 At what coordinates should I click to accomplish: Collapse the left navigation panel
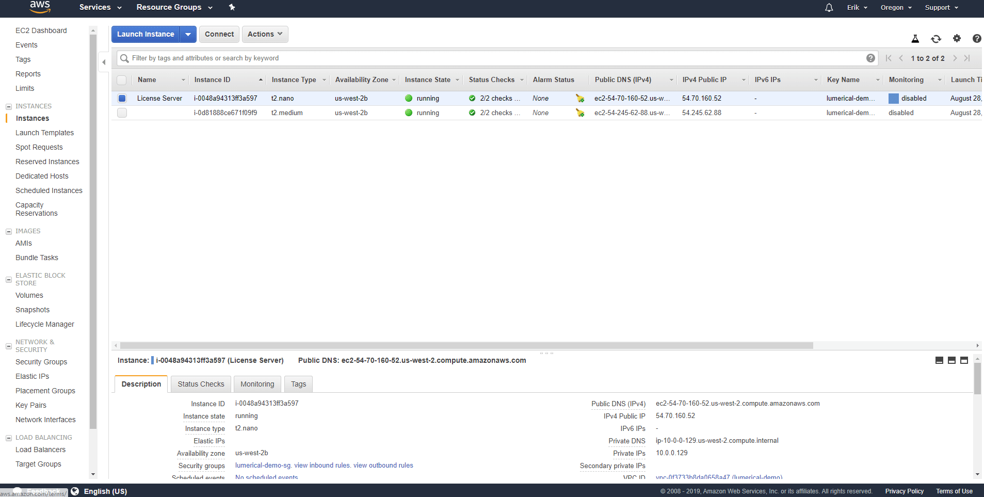coord(104,62)
